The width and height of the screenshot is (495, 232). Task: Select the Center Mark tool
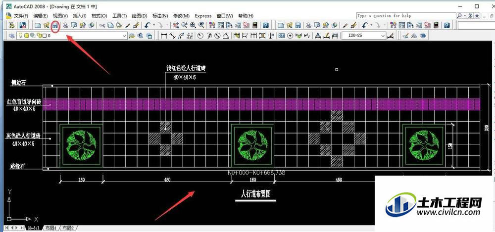tap(290, 36)
